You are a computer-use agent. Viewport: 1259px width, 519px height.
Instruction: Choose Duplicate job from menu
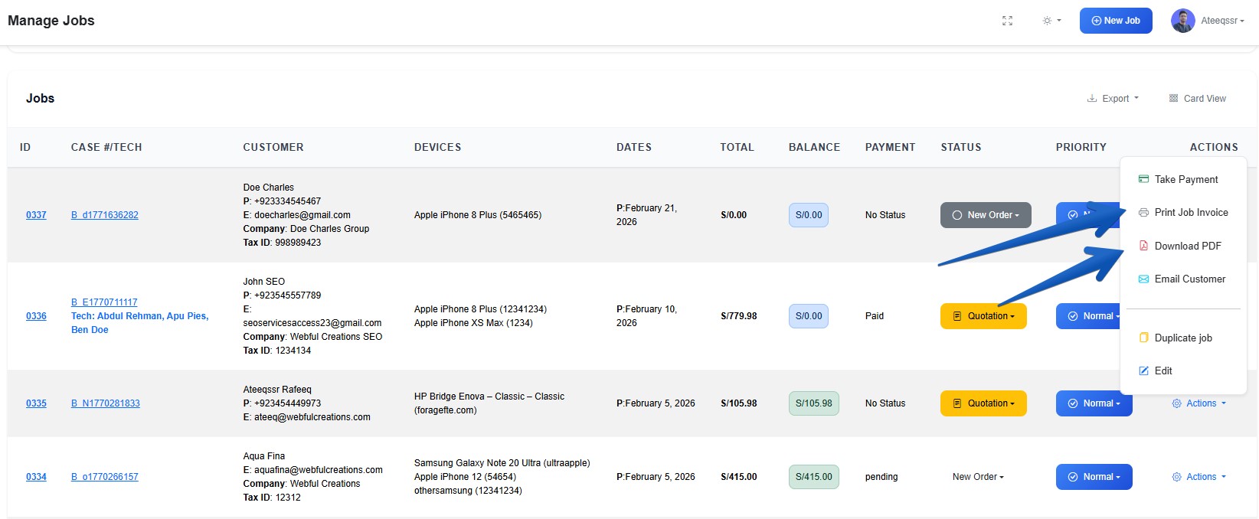tap(1183, 338)
